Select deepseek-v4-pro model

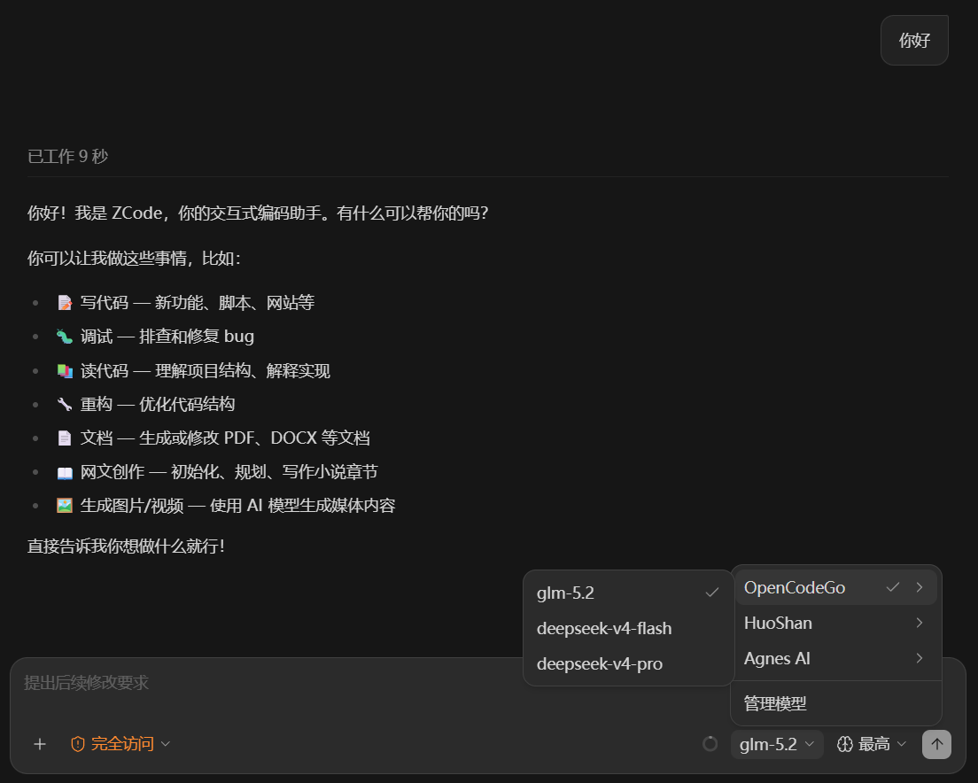[628, 664]
